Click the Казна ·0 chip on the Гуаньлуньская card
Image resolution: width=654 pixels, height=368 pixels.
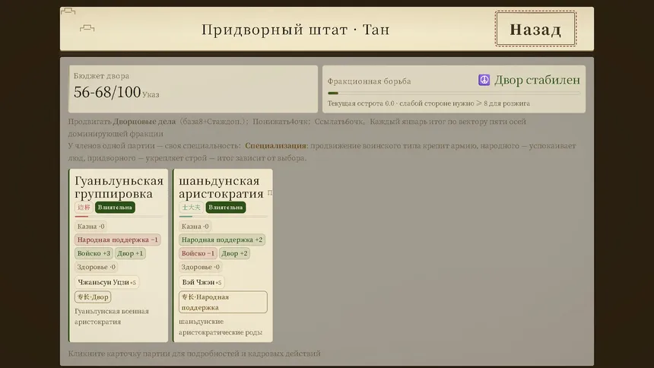90,226
